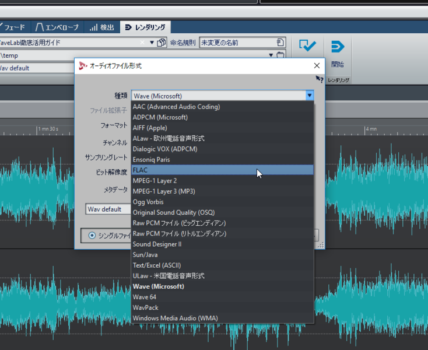428x350 pixels.
Task: Choose ADPCM (Microsoft) from the list
Action: coord(222,117)
